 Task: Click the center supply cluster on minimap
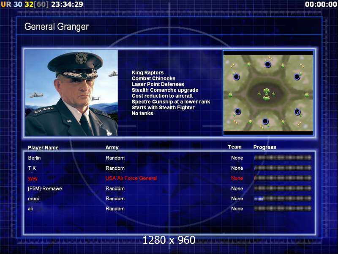click(267, 94)
